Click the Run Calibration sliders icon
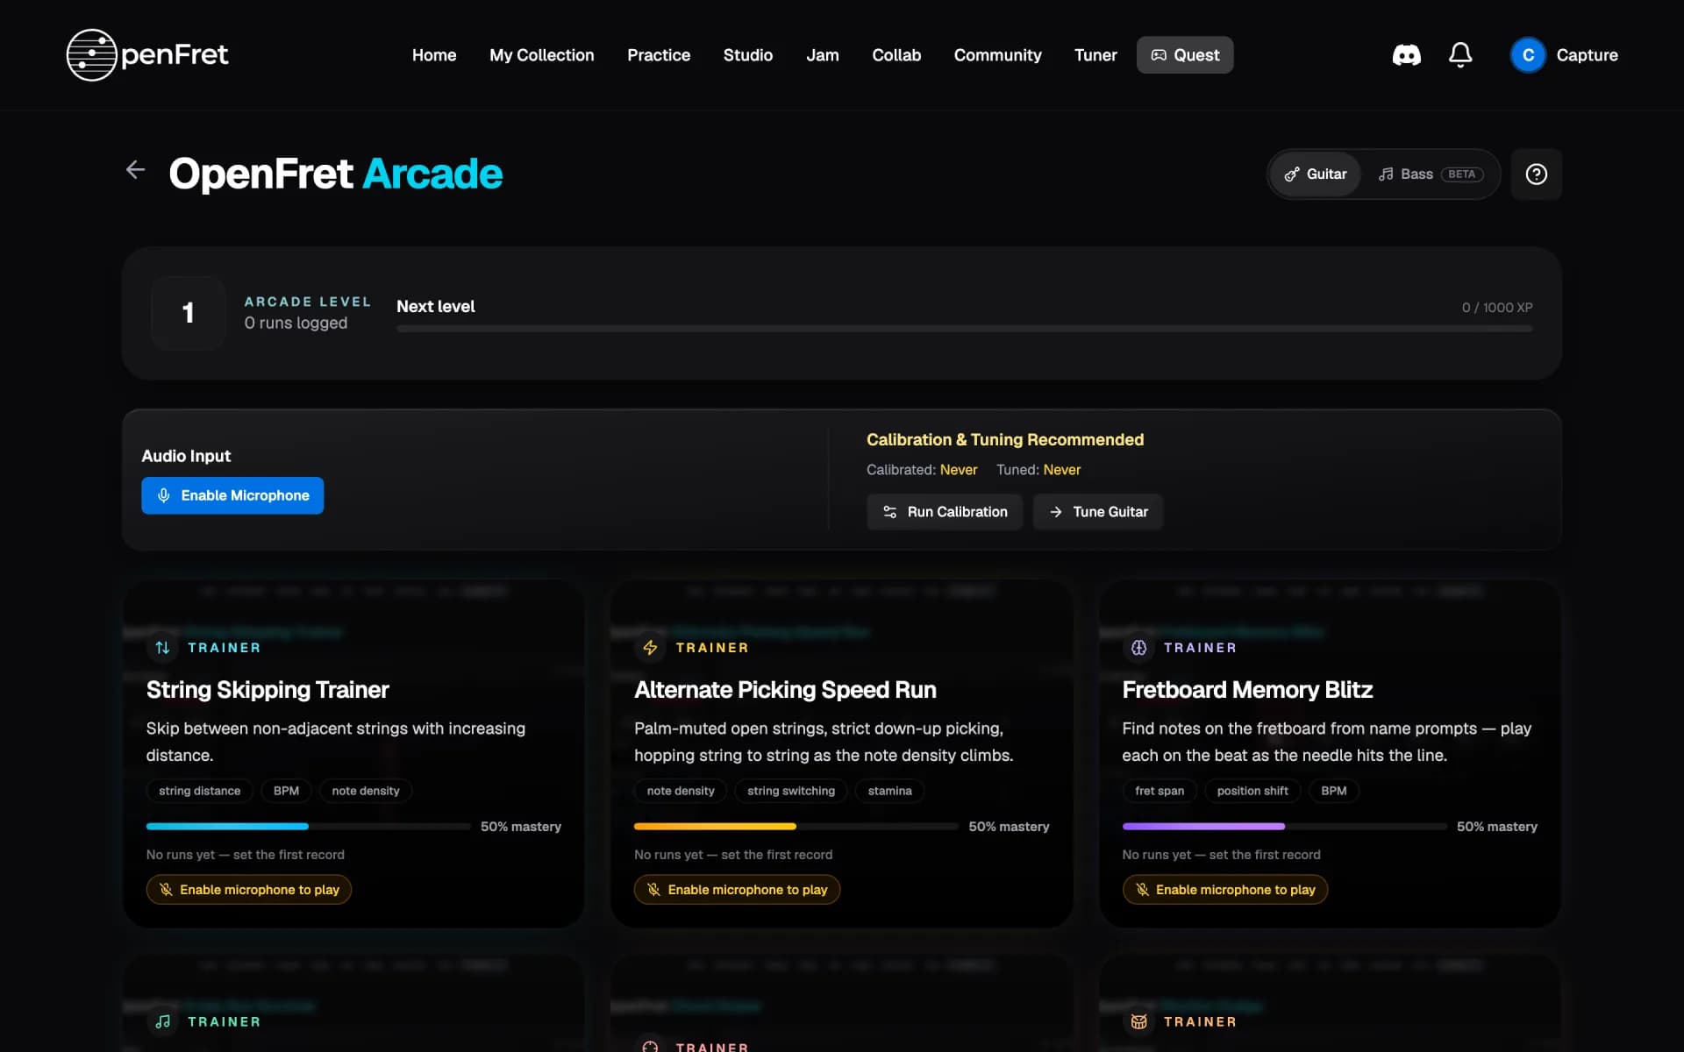1684x1052 pixels. (889, 512)
